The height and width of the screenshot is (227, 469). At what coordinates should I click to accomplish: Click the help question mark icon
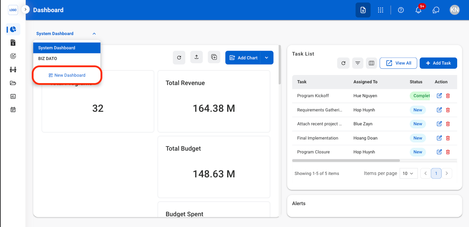point(401,10)
